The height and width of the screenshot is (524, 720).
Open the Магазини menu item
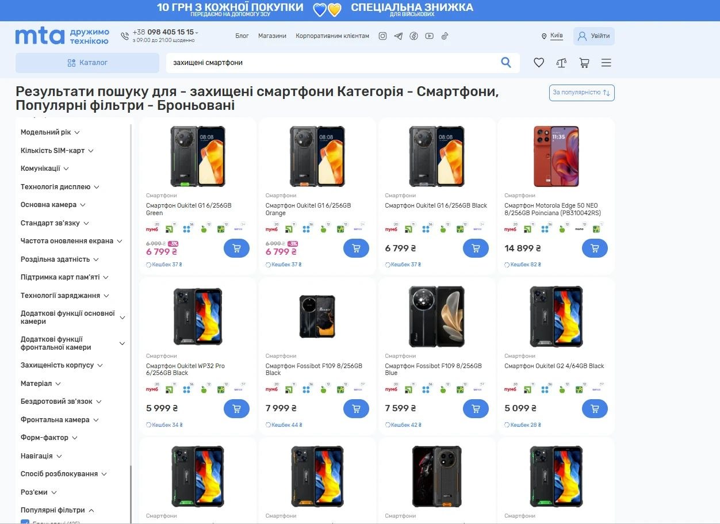pyautogui.click(x=272, y=36)
